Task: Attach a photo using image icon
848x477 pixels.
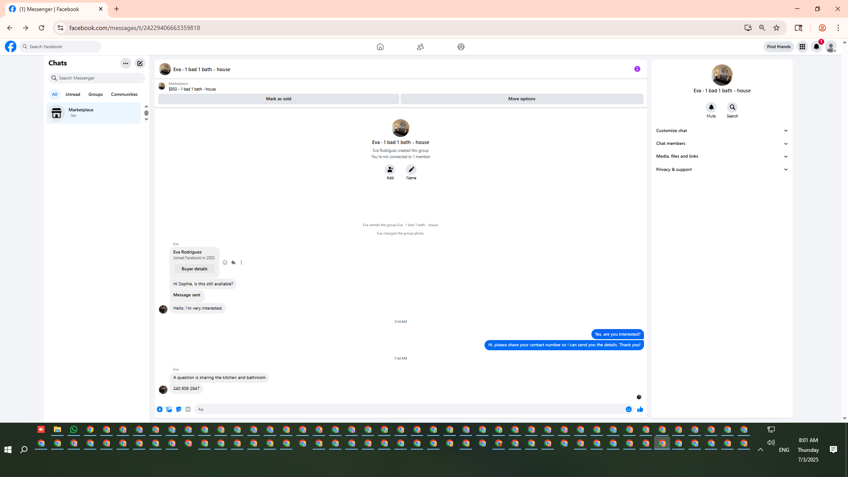Action: click(x=169, y=409)
